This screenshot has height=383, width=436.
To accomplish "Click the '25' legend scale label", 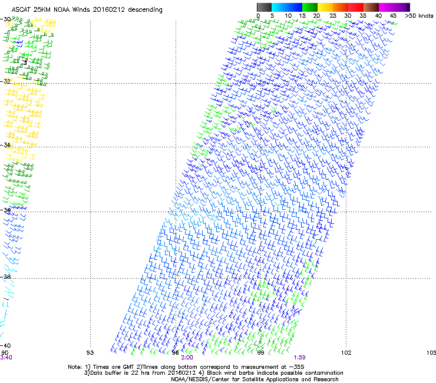I will coord(332,16).
